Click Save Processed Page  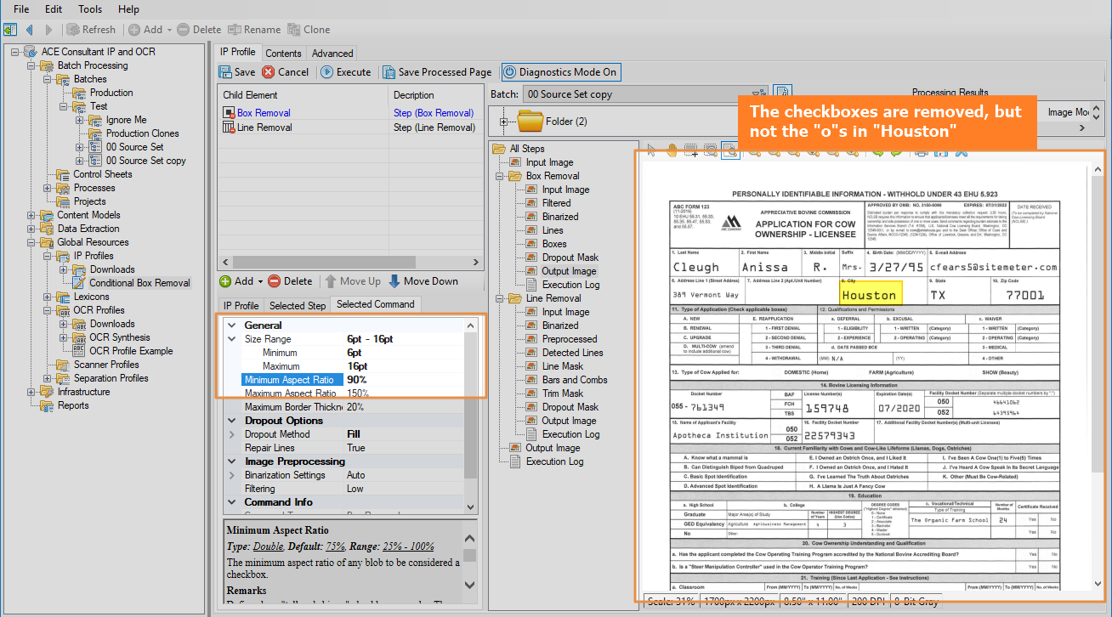coord(436,72)
